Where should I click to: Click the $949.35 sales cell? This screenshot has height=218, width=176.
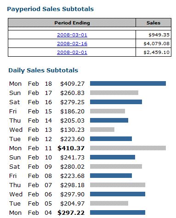tap(153, 35)
